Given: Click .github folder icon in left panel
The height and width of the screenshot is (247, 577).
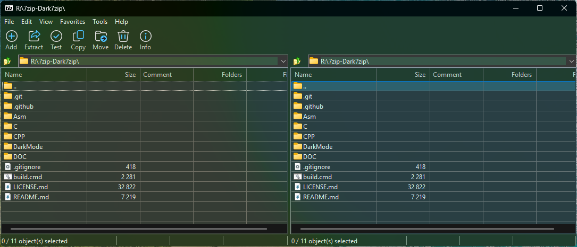Looking at the screenshot, I should tap(8, 106).
